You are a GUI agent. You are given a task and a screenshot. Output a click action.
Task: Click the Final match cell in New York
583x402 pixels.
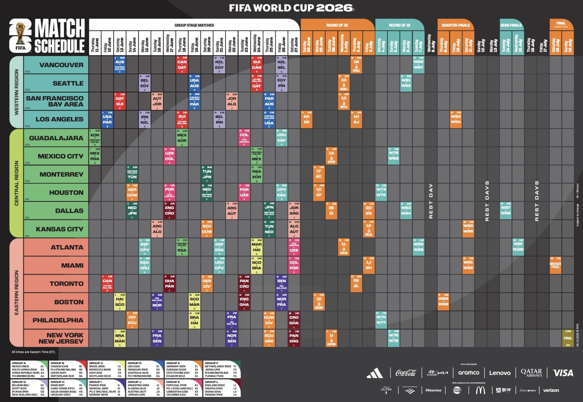pos(568,338)
